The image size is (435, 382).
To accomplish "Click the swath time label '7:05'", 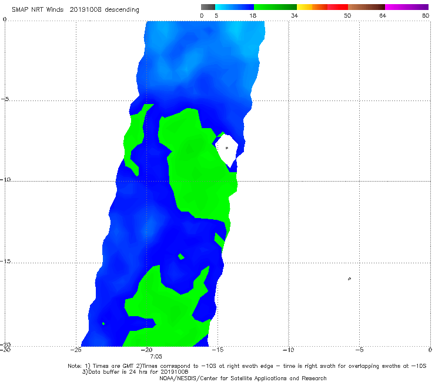I will (x=156, y=357).
